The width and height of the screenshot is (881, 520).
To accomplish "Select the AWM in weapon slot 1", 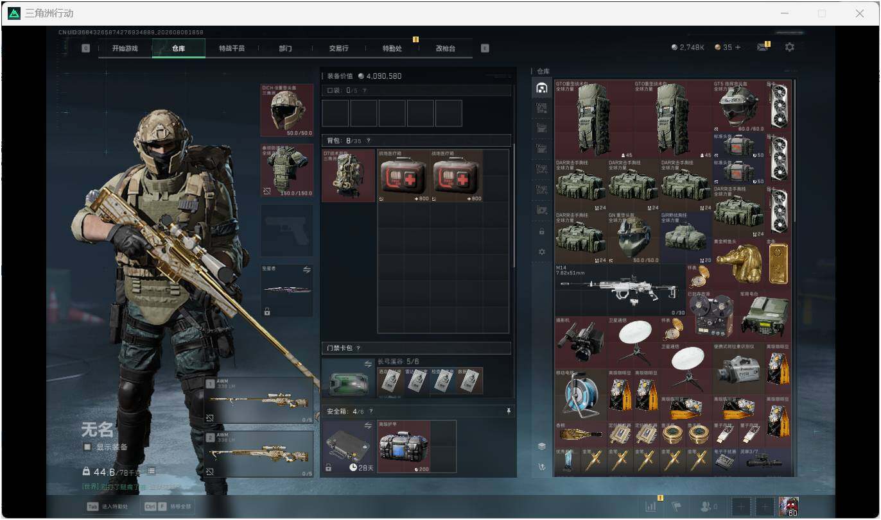I will click(259, 401).
